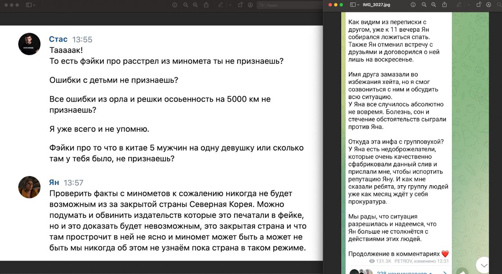Zoom out in the left Preview window
Image resolution: width=502 pixels, height=274 pixels.
[186, 5]
